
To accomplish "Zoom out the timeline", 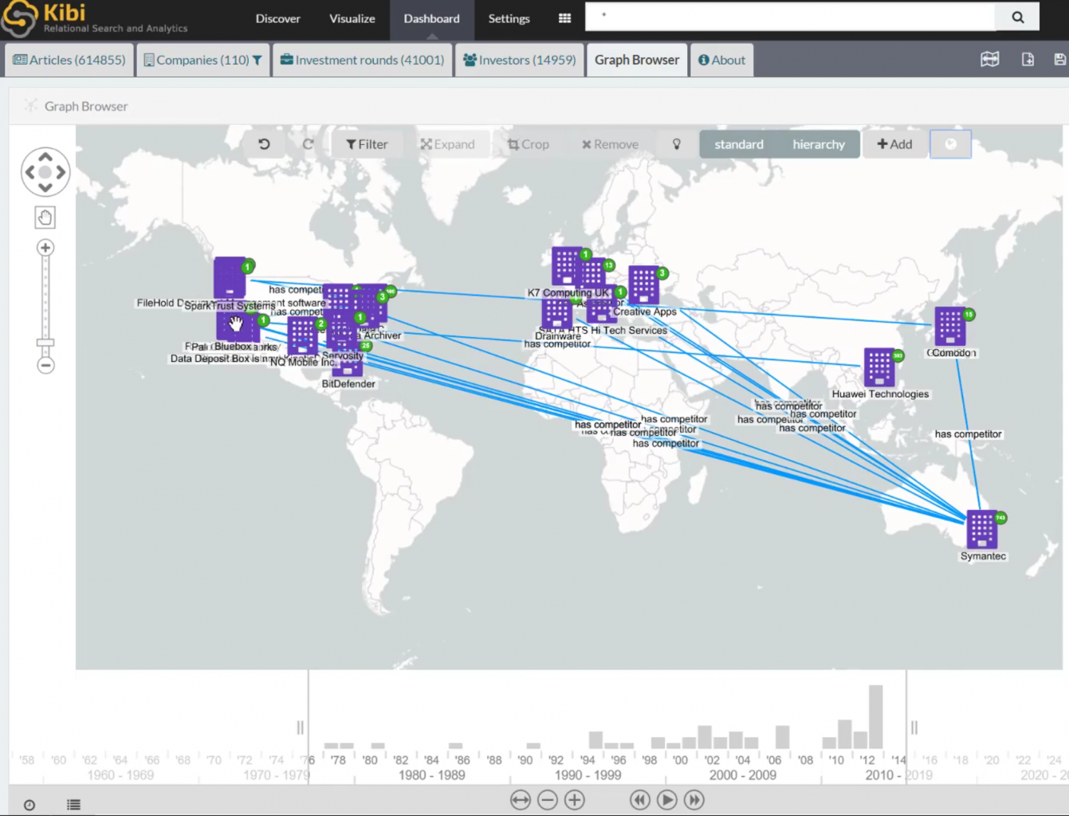I will click(x=548, y=800).
